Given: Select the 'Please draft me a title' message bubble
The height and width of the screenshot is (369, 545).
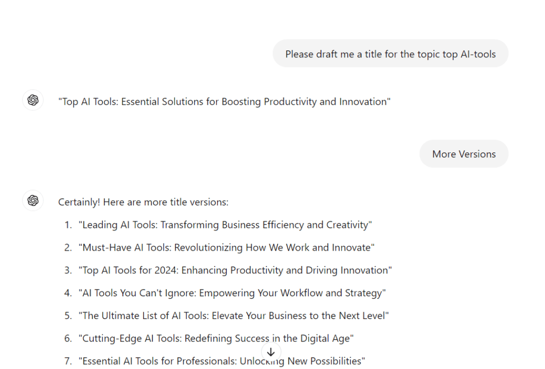Looking at the screenshot, I should click(x=390, y=54).
